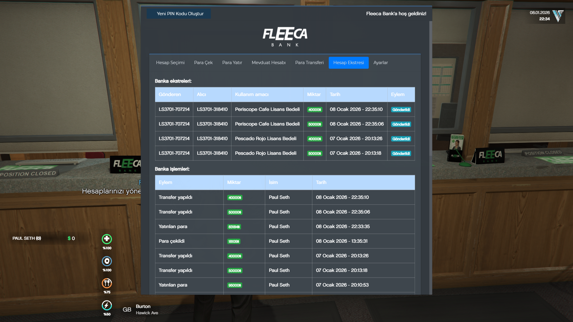Click the Tarih header in Banka ekstreleri

click(x=357, y=95)
